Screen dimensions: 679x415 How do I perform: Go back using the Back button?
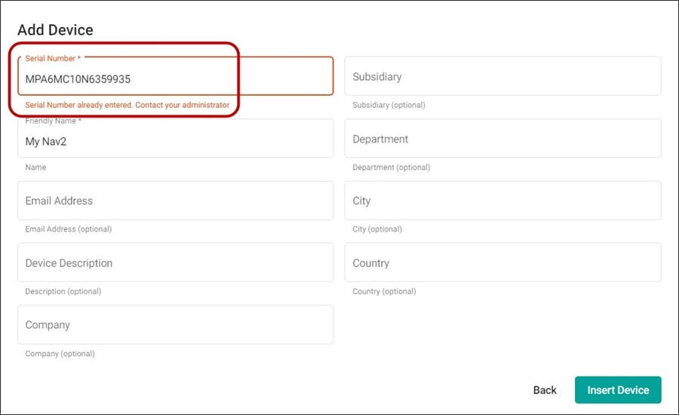click(x=545, y=390)
